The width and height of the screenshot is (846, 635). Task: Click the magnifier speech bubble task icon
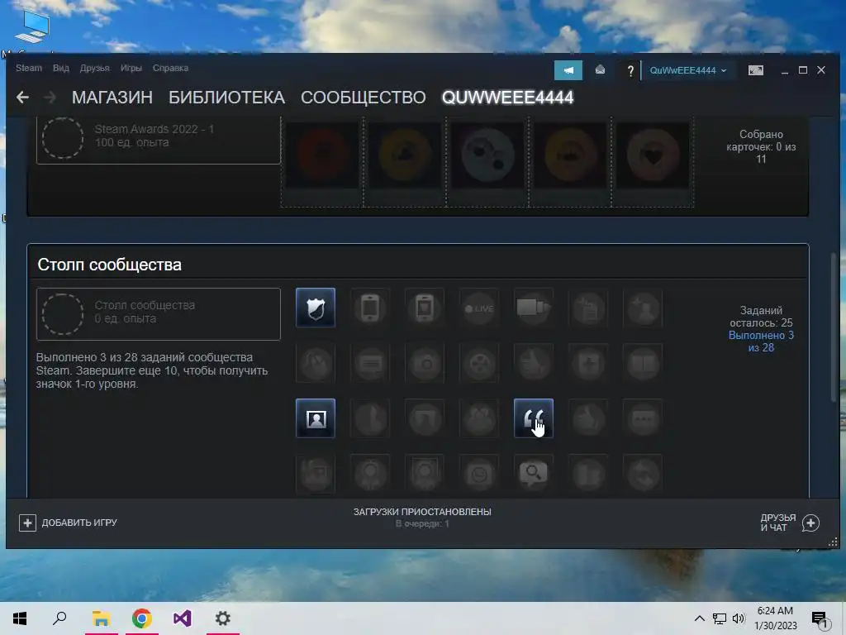534,474
